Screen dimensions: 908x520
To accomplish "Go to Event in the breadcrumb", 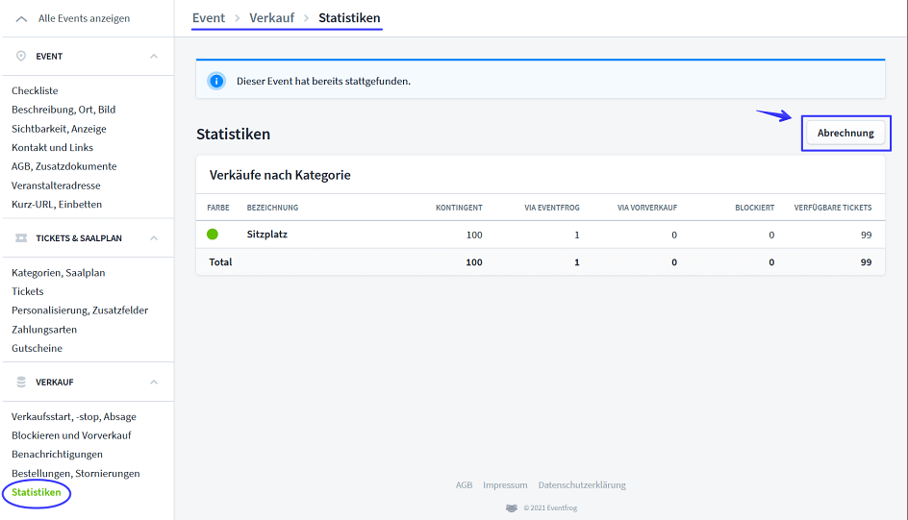I will tap(209, 18).
